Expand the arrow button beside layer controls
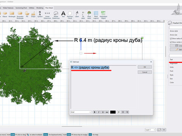Image resolution: width=182 pixels, height=136 pixels. pos(164,130)
